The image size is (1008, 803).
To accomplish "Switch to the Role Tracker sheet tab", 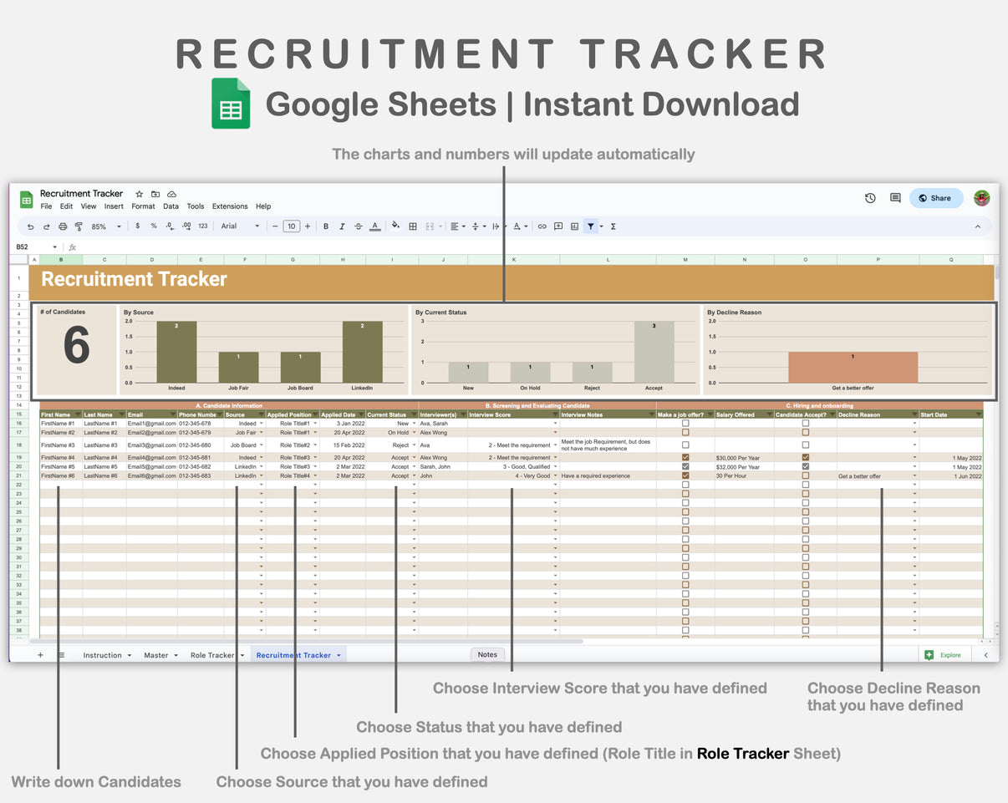I will point(211,654).
